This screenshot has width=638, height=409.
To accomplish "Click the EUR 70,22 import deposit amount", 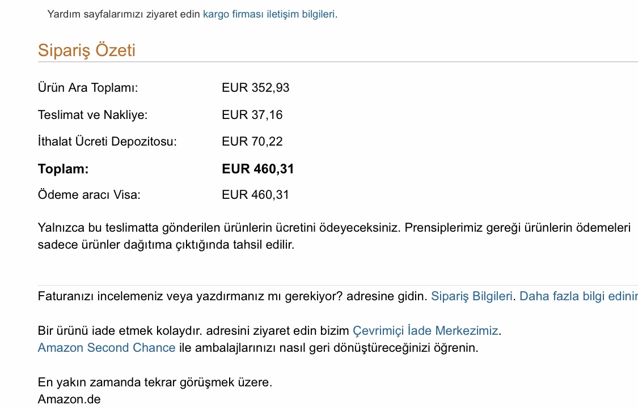I will (252, 142).
